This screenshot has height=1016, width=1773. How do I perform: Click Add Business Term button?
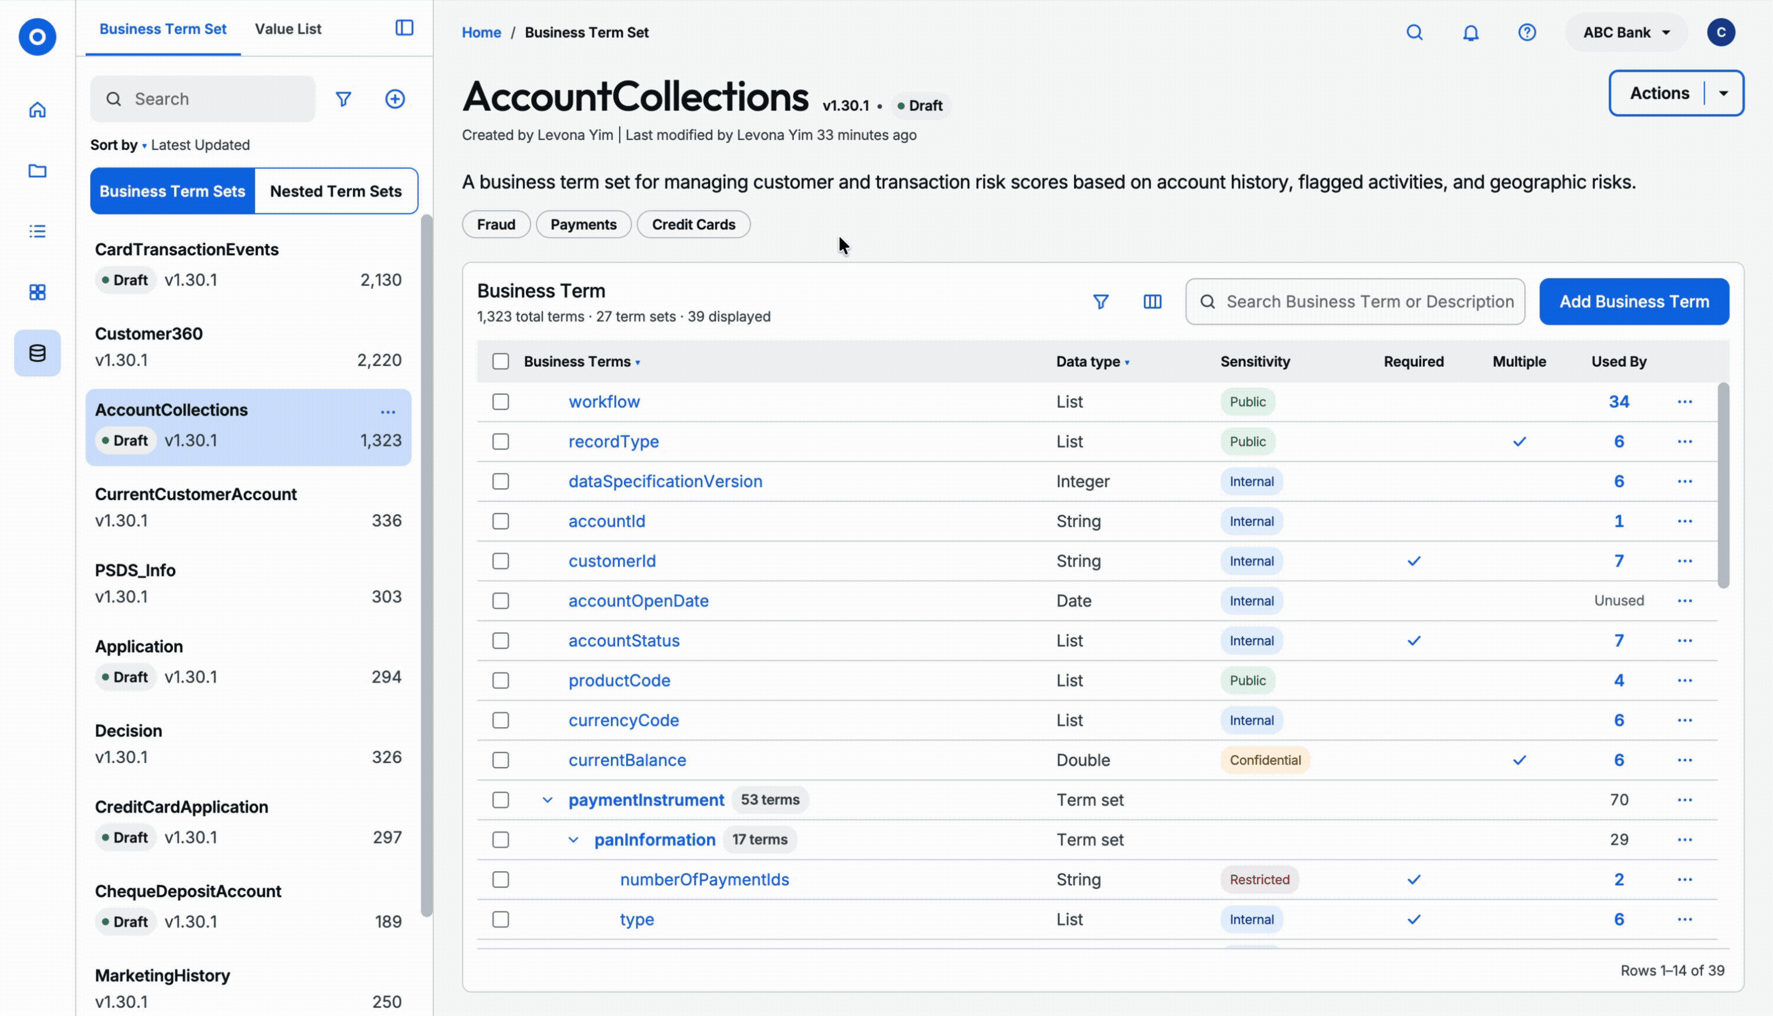[x=1634, y=301]
